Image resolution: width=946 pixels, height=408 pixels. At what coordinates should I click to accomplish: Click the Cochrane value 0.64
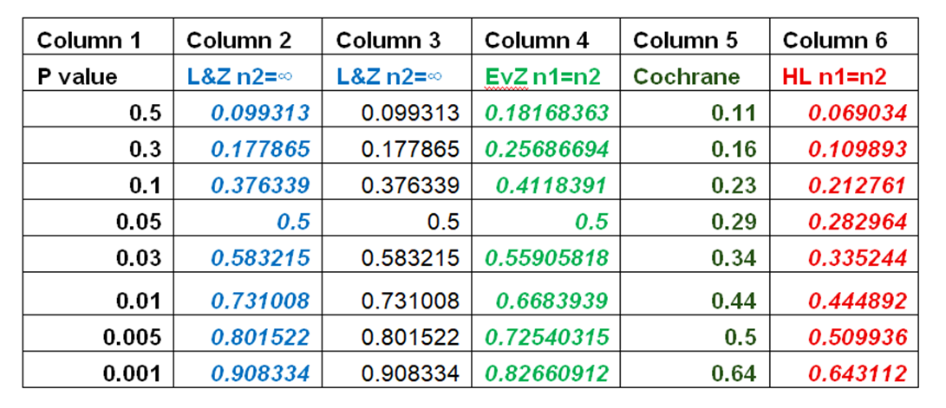point(737,374)
